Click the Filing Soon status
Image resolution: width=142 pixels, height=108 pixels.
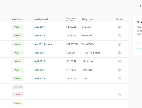pyautogui.click(x=87, y=70)
